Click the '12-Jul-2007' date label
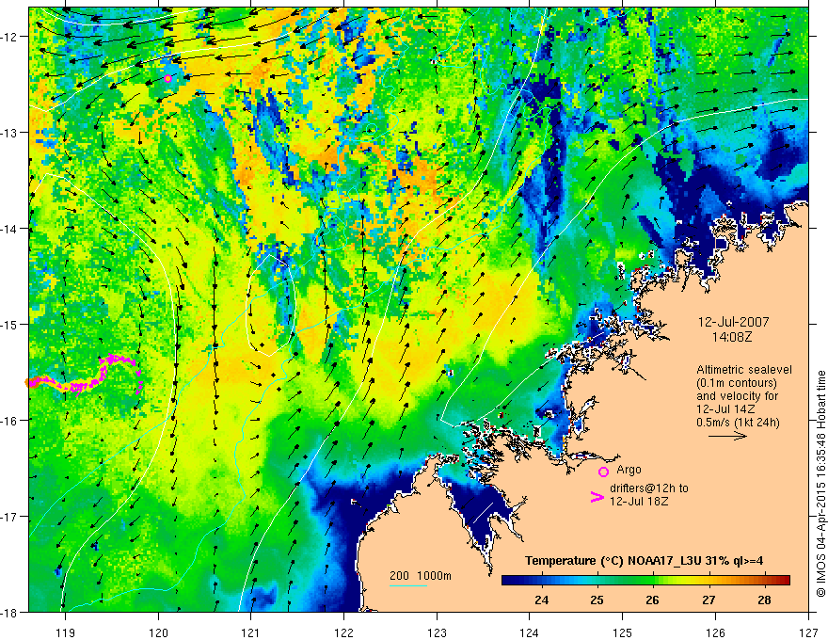This screenshot has height=640, width=828. [734, 322]
